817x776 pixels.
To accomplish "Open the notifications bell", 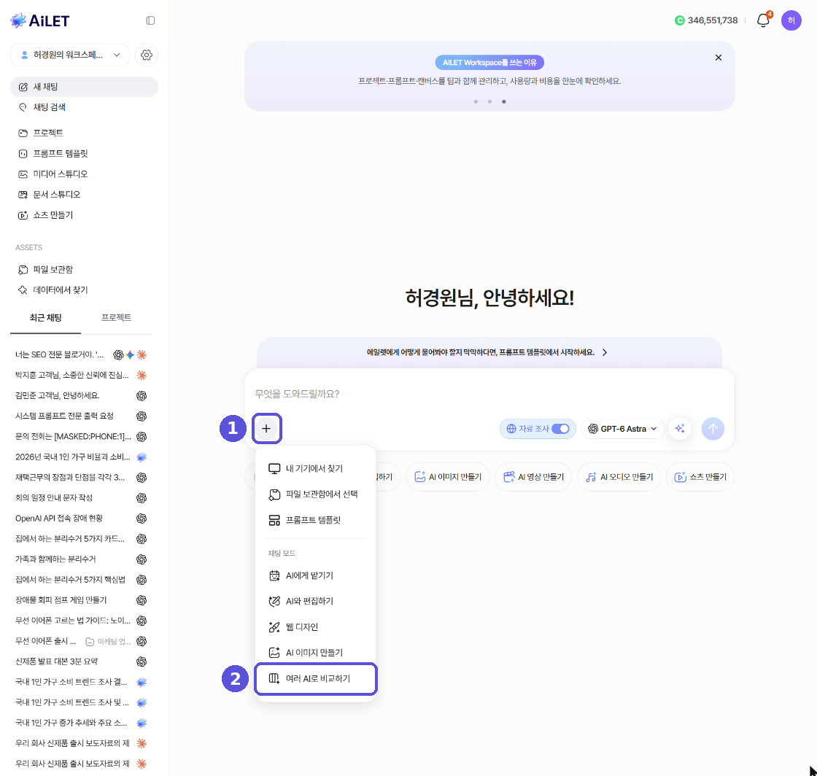I will pos(763,20).
